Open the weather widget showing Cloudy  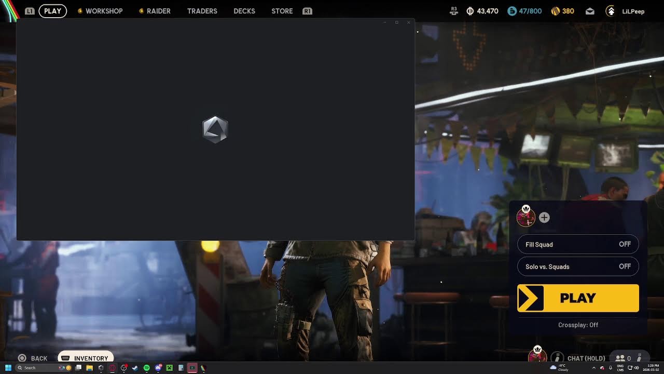click(559, 368)
